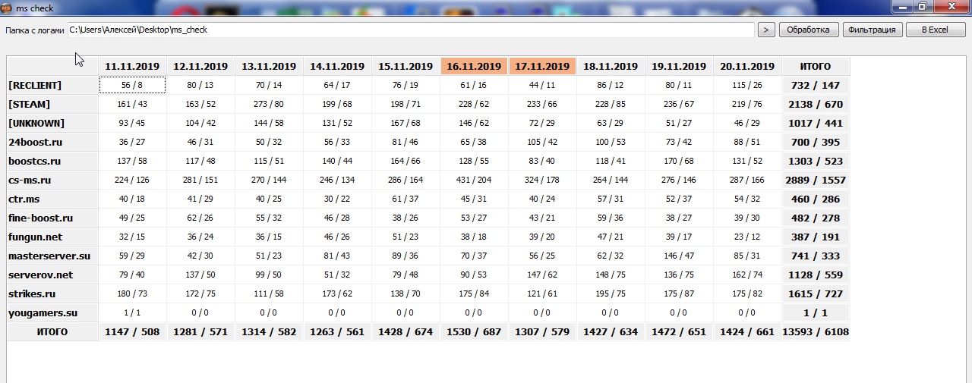
Task: Click cell 23 / 12 in fungun.net row
Action: coord(747,237)
